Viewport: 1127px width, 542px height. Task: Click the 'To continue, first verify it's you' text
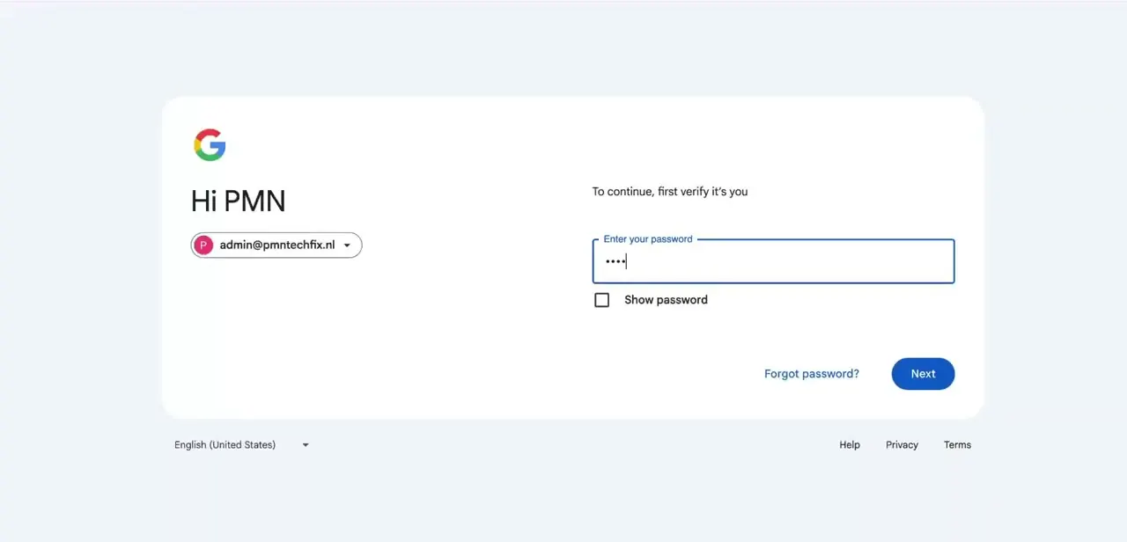670,192
